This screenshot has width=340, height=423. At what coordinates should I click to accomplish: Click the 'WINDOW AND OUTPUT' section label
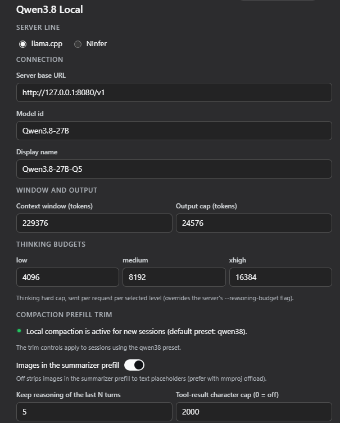coord(57,190)
